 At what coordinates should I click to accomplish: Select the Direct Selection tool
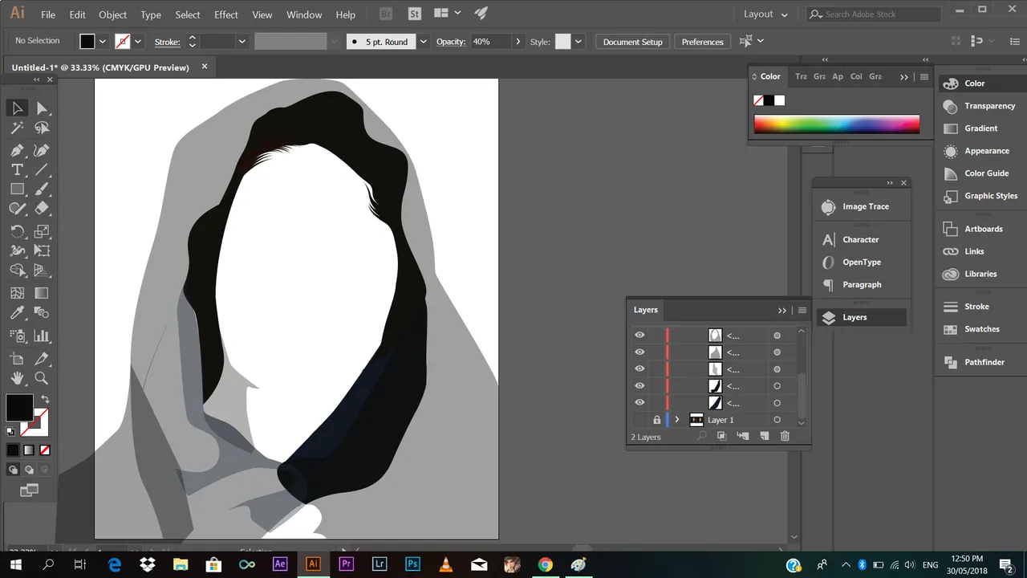coord(42,108)
